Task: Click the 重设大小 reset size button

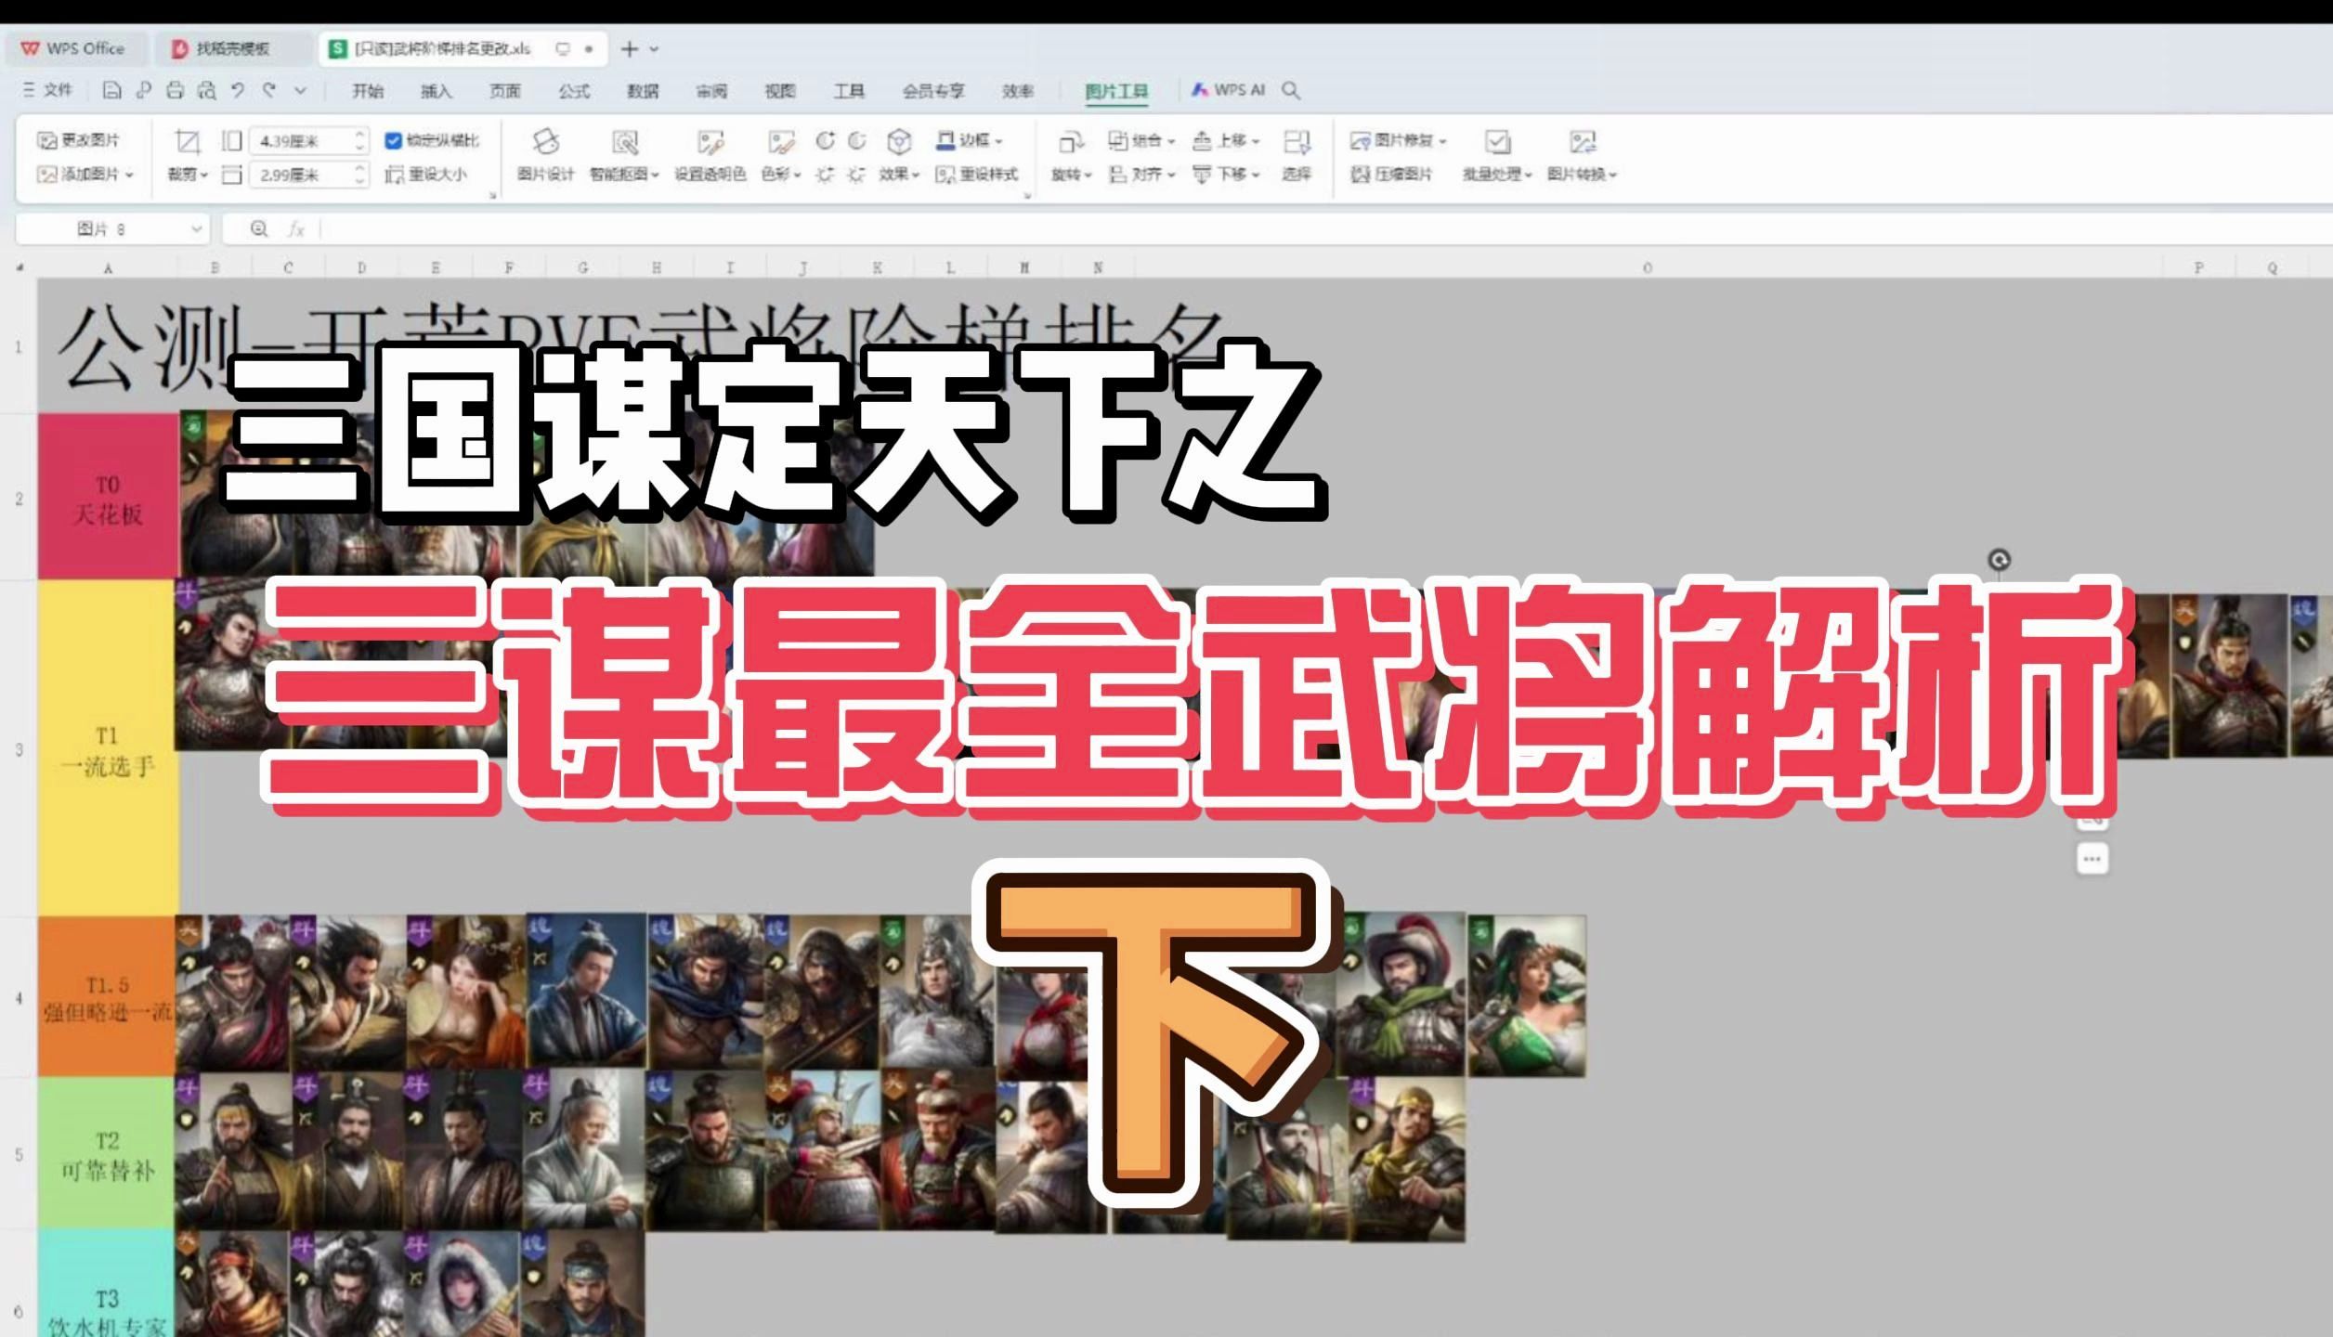Action: click(426, 175)
